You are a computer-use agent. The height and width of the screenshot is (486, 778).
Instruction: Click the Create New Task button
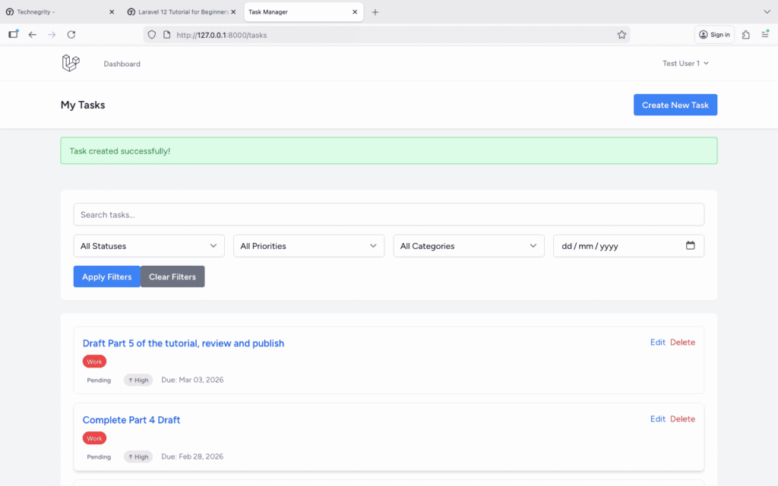coord(675,105)
